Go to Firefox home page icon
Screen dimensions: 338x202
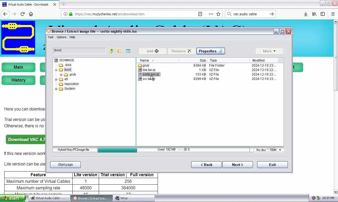31,14
